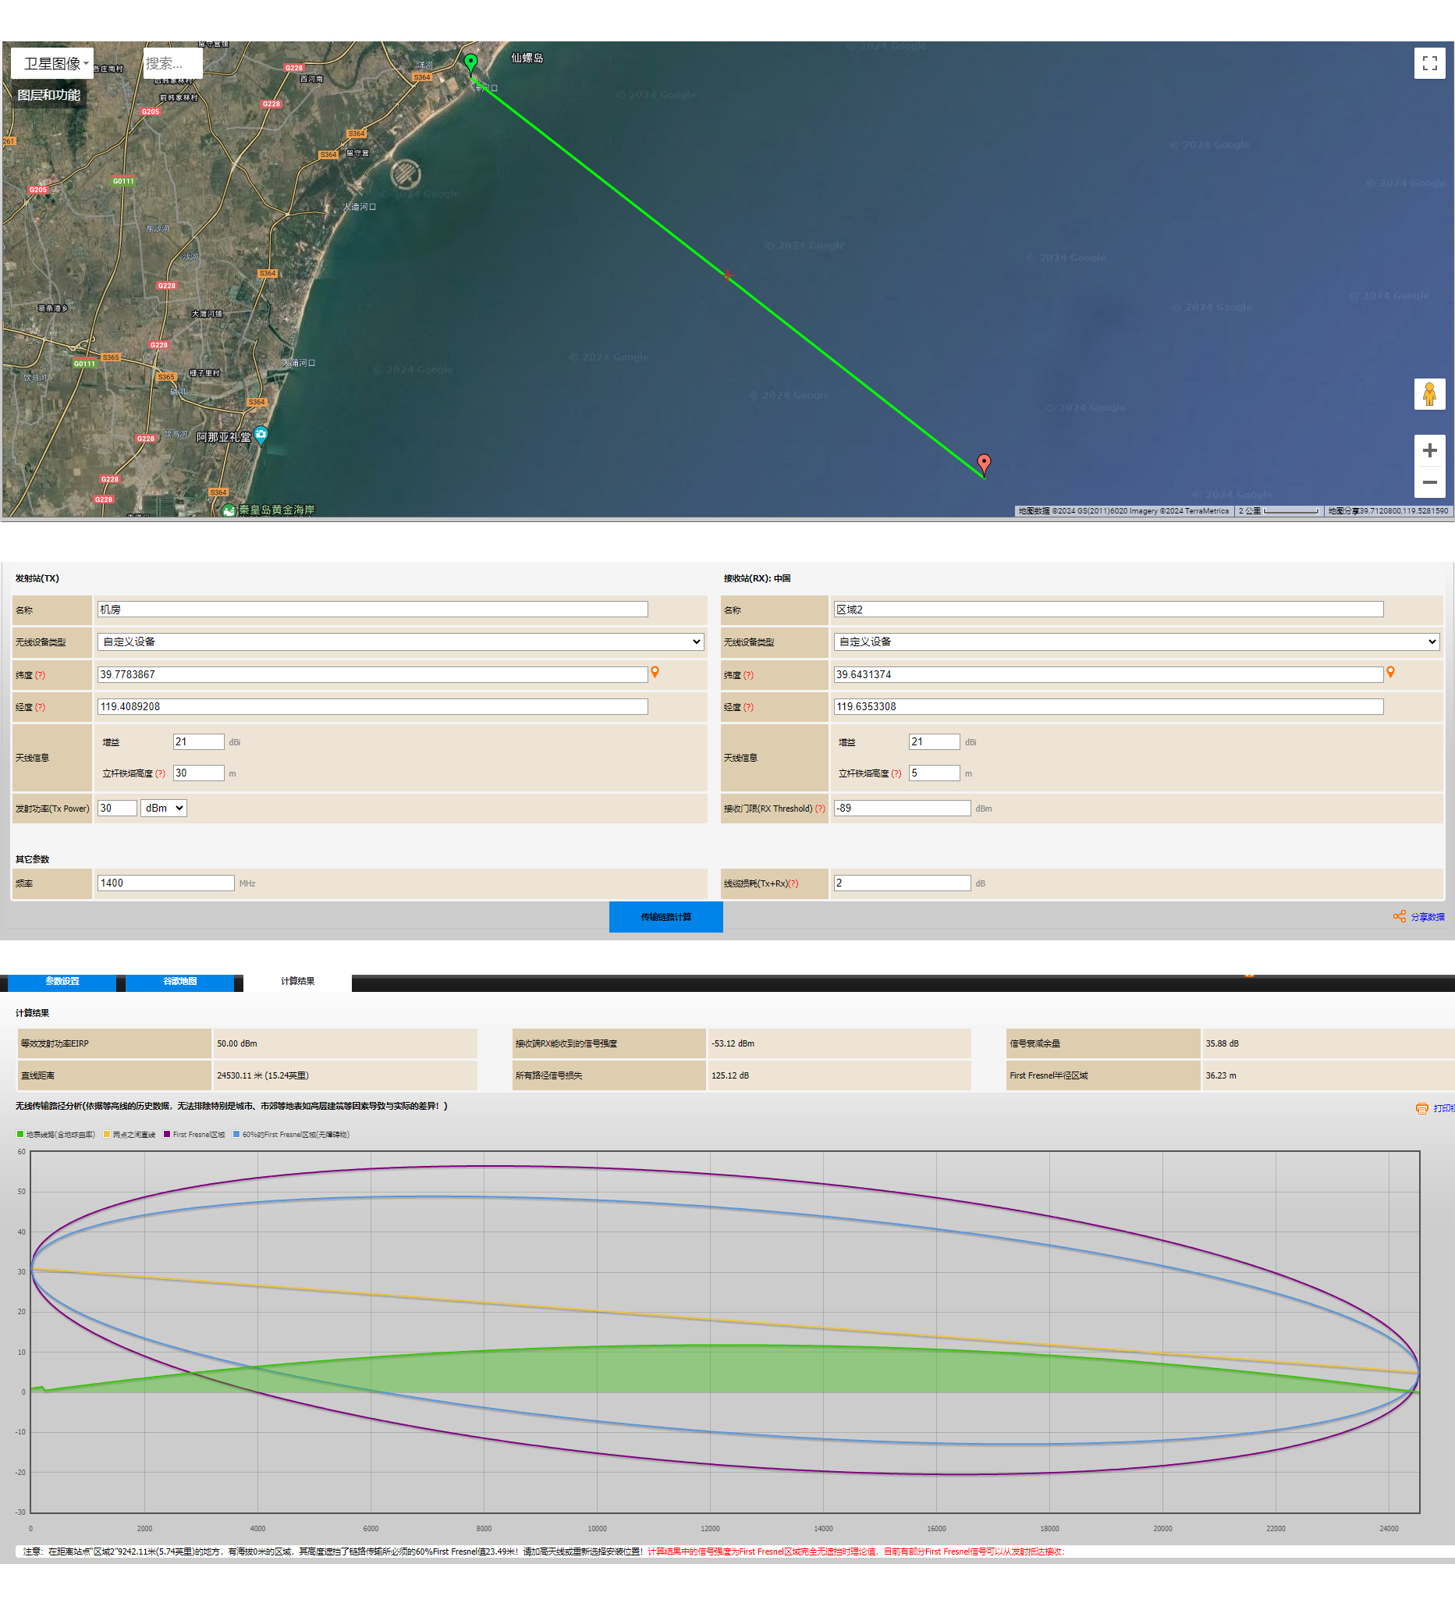Toggle the First Fresnel区域 purple legend series
1455x1603 pixels.
194,1135
